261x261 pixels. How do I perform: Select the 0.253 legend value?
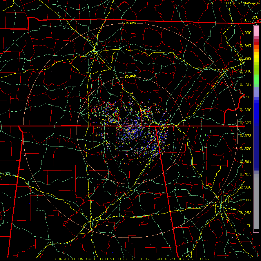(246, 213)
